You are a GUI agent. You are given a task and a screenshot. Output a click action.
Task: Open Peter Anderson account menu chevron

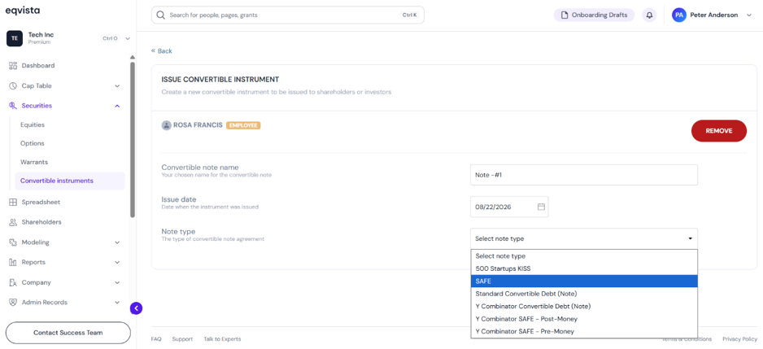pyautogui.click(x=748, y=15)
